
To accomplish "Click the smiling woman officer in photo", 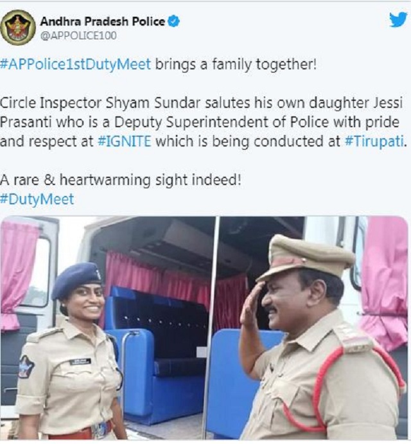I will tap(69, 353).
